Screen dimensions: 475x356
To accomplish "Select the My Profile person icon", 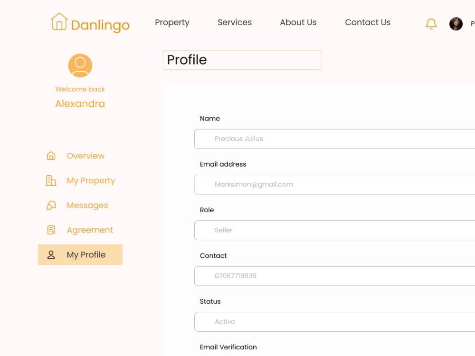I will (x=51, y=254).
